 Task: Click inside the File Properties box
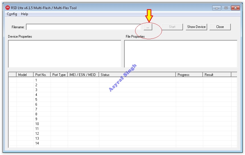tap(181, 54)
